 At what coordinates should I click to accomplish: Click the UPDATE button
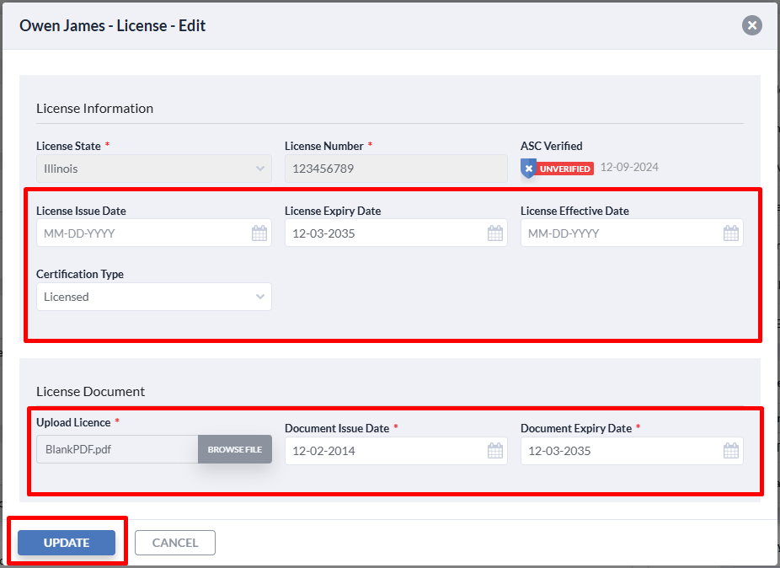(x=67, y=543)
